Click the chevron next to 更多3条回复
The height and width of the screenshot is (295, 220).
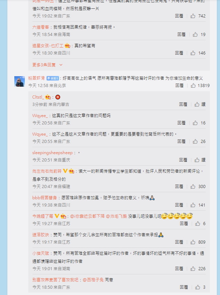[61, 65]
